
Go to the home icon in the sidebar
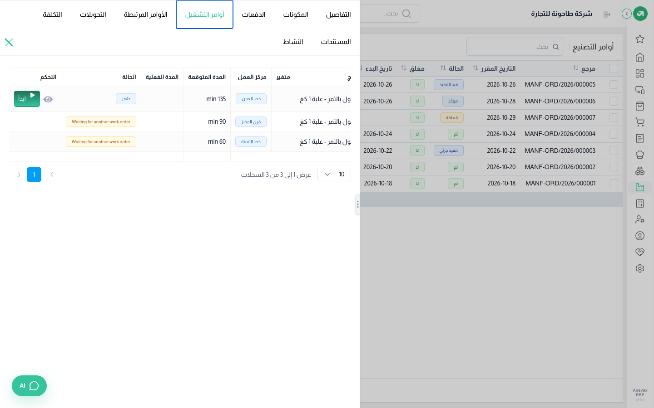pos(640,57)
